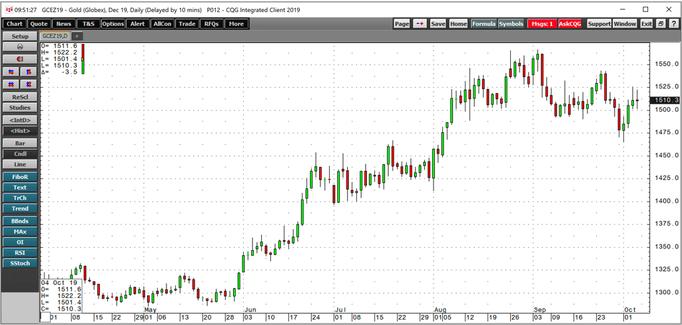Click the horizontal grid scale icon
This screenshot has height=325, width=682.
[11, 84]
